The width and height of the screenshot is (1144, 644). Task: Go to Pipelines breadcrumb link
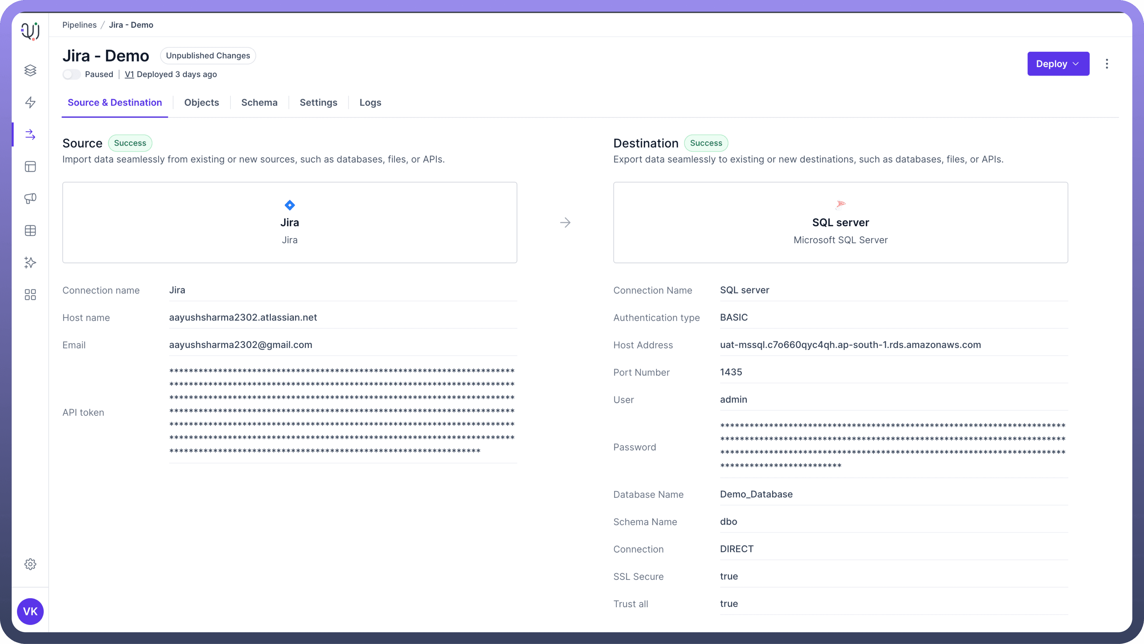[79, 25]
